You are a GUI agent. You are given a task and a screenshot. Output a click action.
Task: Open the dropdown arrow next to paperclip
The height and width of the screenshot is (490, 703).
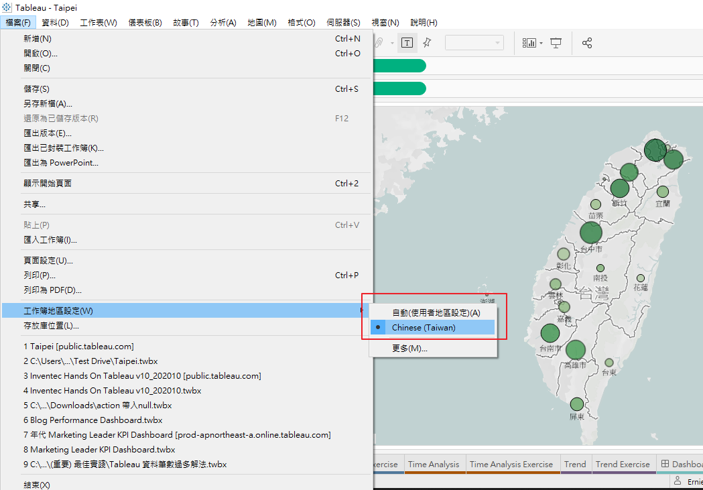point(392,44)
